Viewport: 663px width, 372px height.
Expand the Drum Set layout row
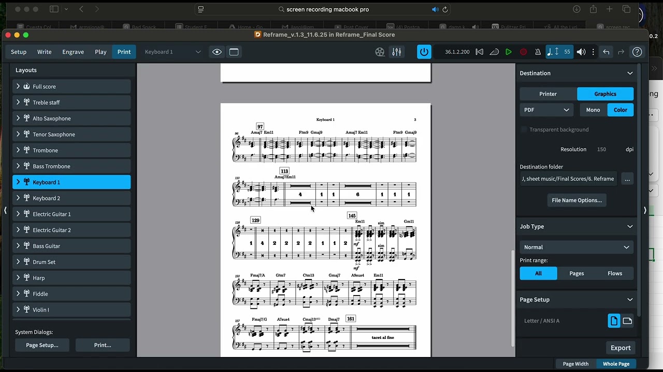click(18, 262)
